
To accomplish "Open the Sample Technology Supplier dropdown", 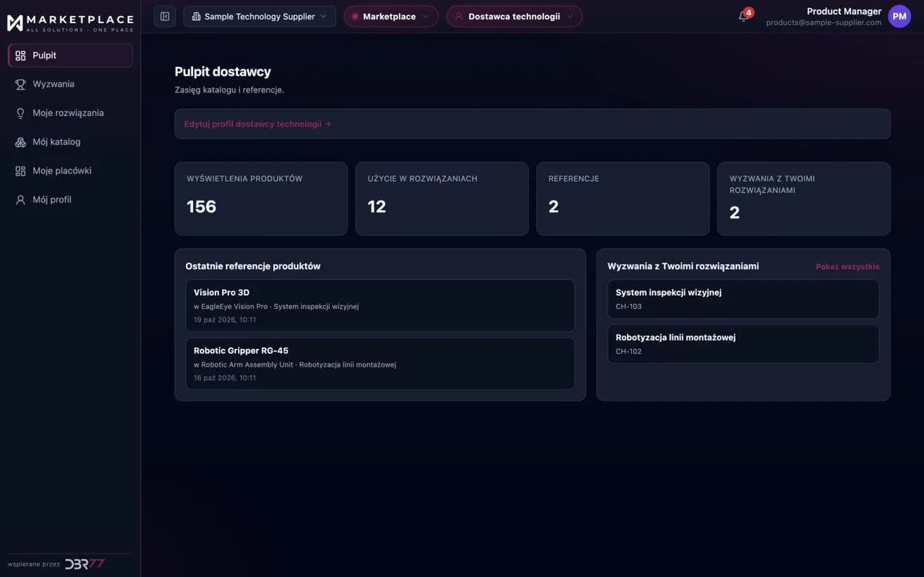I will point(260,16).
